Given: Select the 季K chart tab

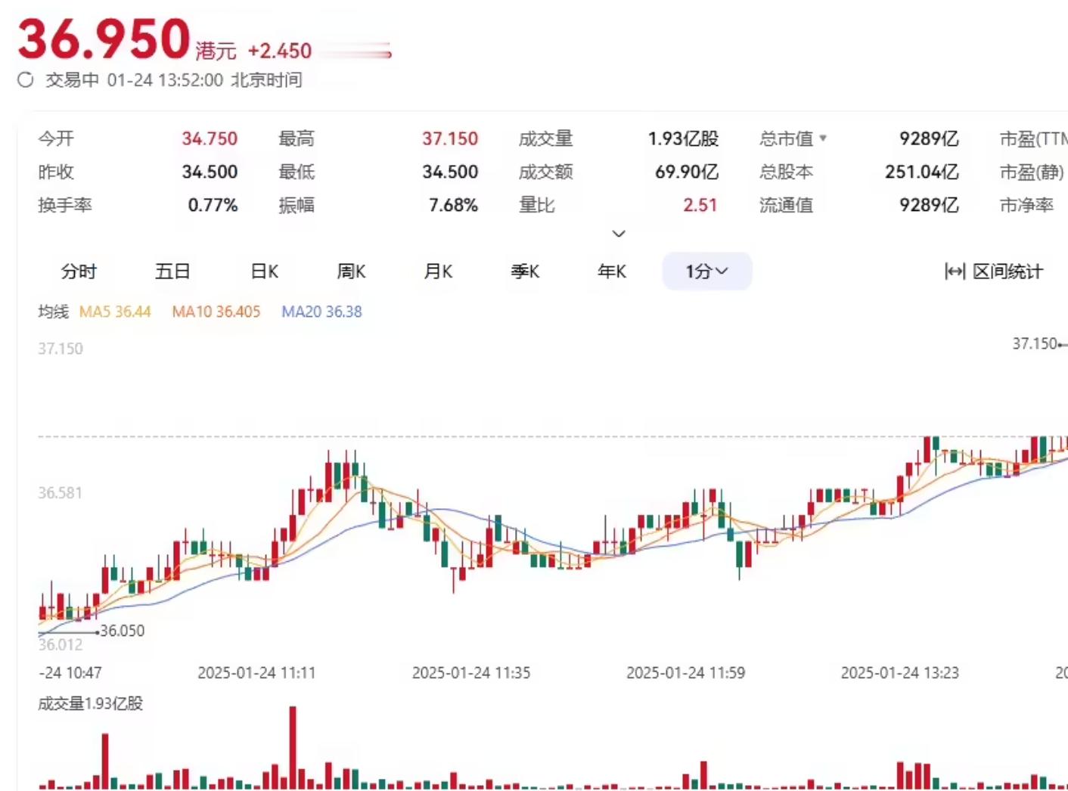Looking at the screenshot, I should [525, 271].
